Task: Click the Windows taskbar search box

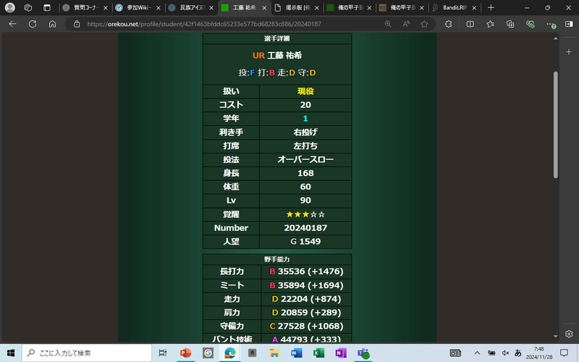Action: tap(87, 353)
